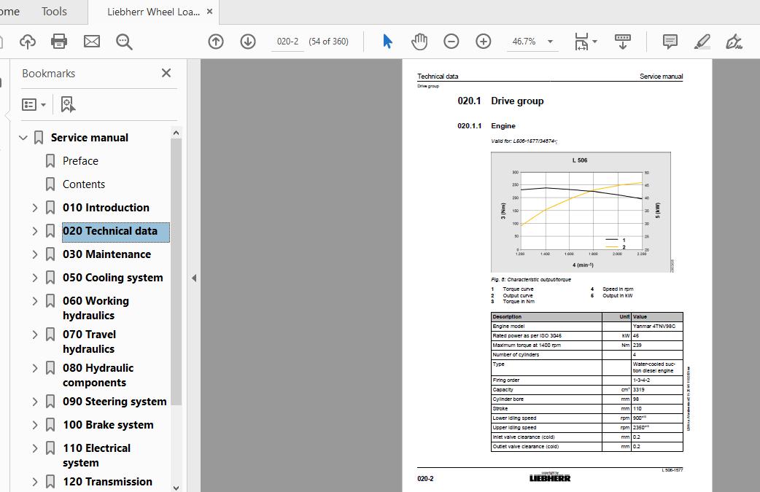Select the Highlight text tool

(702, 42)
